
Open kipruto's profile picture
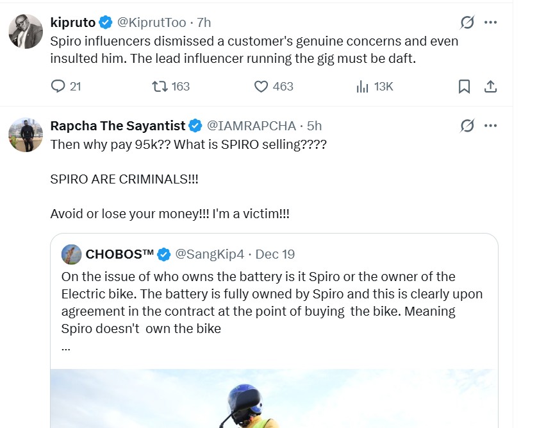coord(26,31)
